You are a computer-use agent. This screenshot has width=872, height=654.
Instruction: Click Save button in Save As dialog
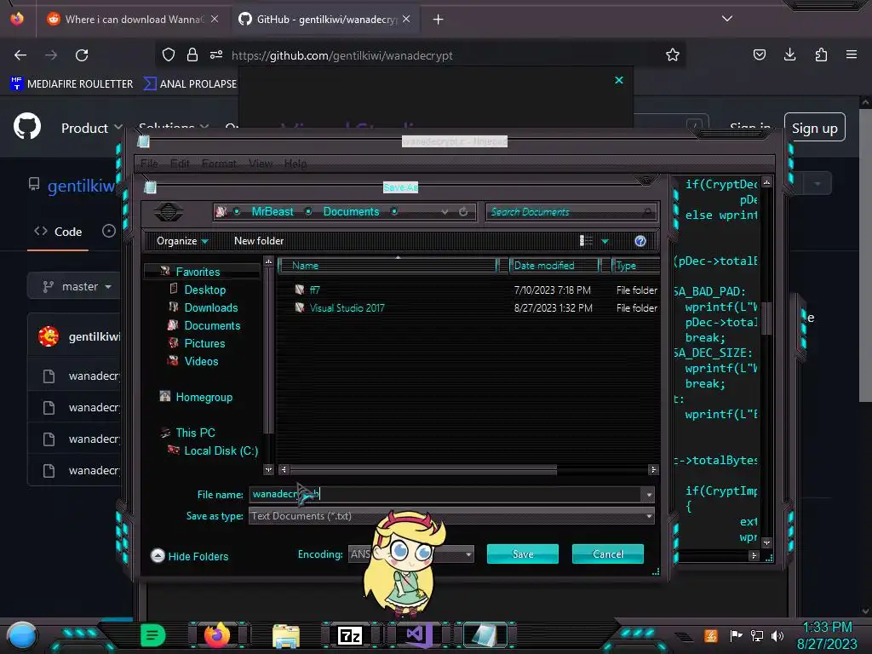click(522, 554)
